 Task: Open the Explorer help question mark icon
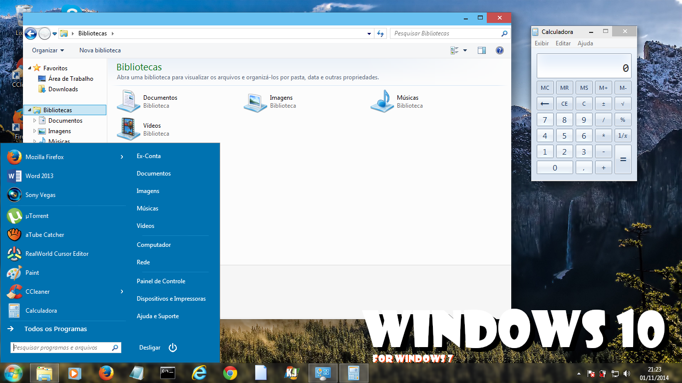500,50
